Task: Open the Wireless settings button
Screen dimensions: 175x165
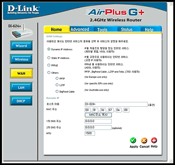Action: [21, 59]
